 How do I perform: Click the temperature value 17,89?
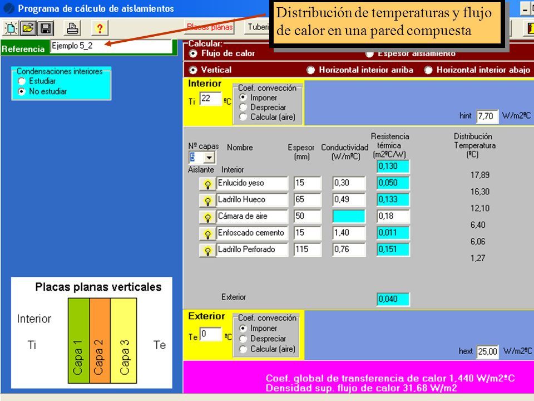[x=480, y=175]
